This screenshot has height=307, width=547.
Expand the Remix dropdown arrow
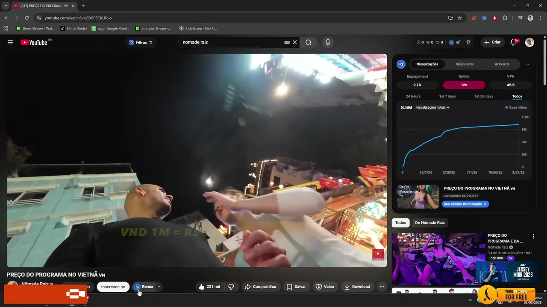[x=159, y=287]
